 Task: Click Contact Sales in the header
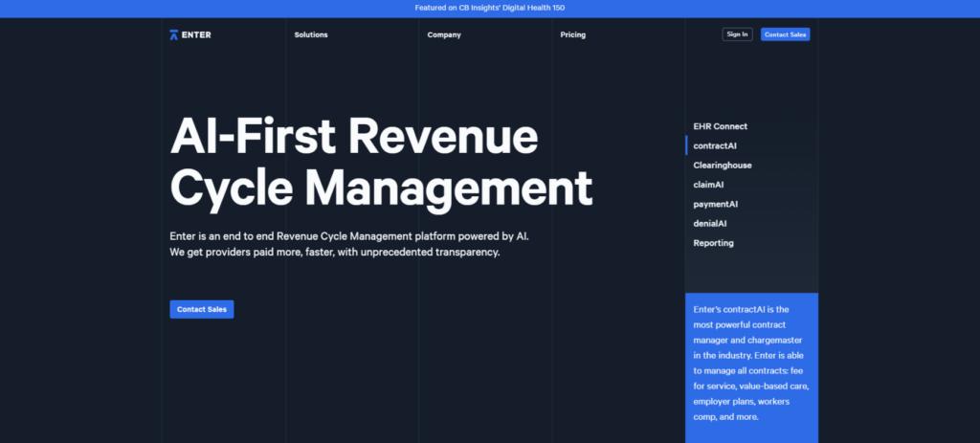(785, 34)
